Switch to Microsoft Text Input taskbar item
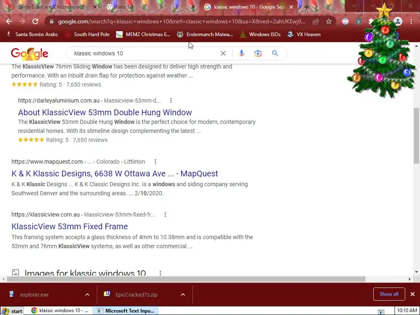The height and width of the screenshot is (315, 420). (x=126, y=311)
